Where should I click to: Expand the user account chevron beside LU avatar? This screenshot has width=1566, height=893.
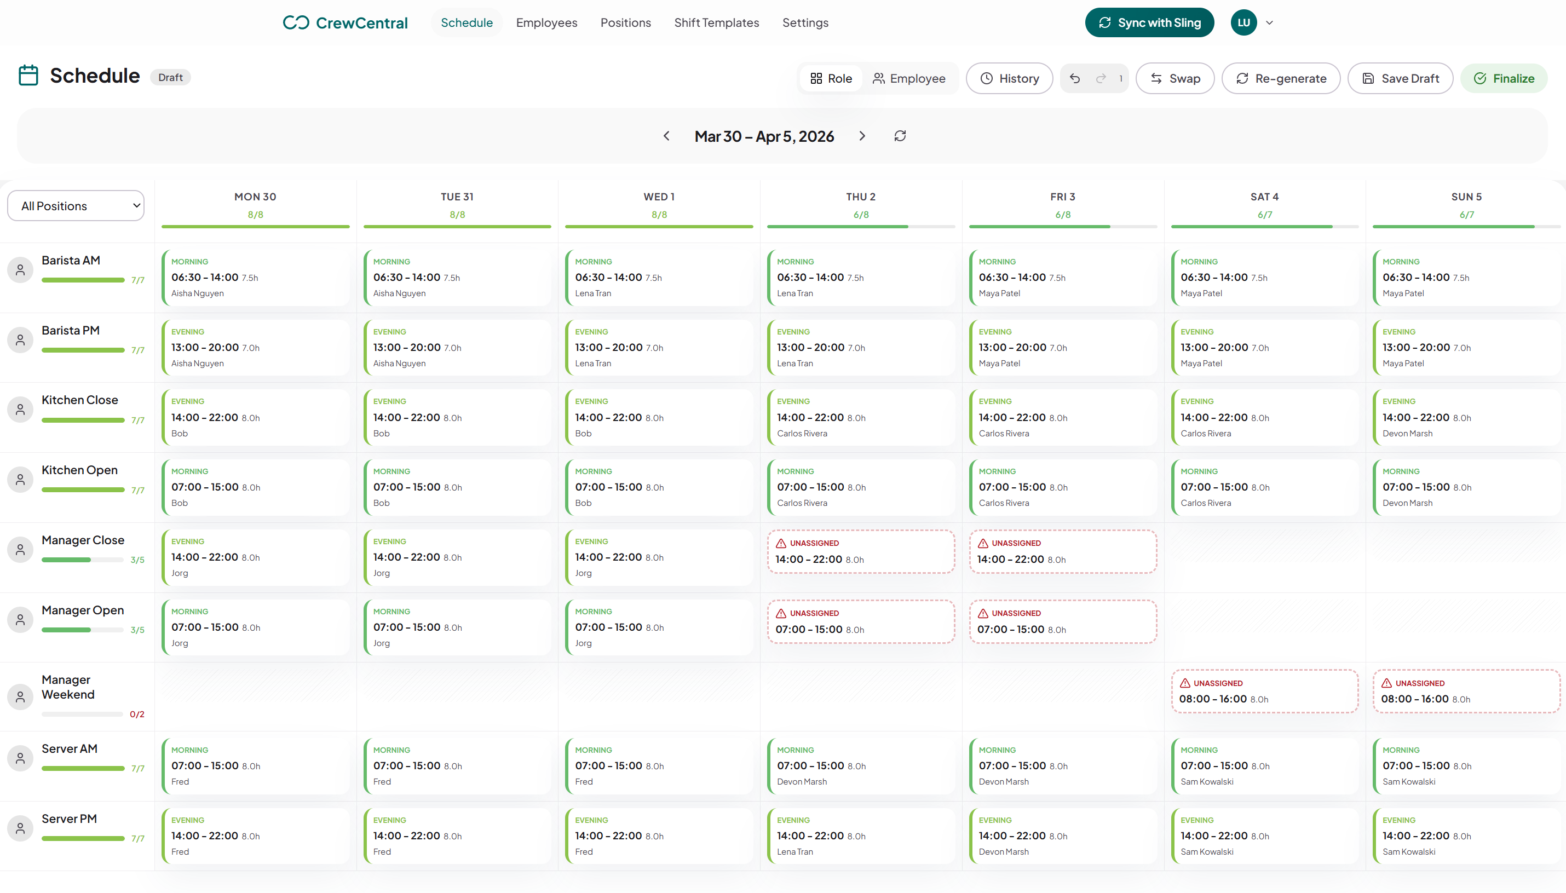point(1269,22)
